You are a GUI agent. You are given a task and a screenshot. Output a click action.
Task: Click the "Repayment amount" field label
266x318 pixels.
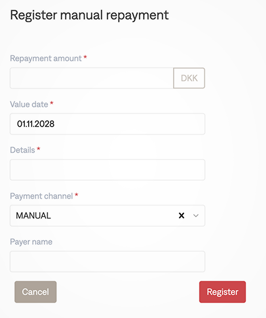(46, 58)
